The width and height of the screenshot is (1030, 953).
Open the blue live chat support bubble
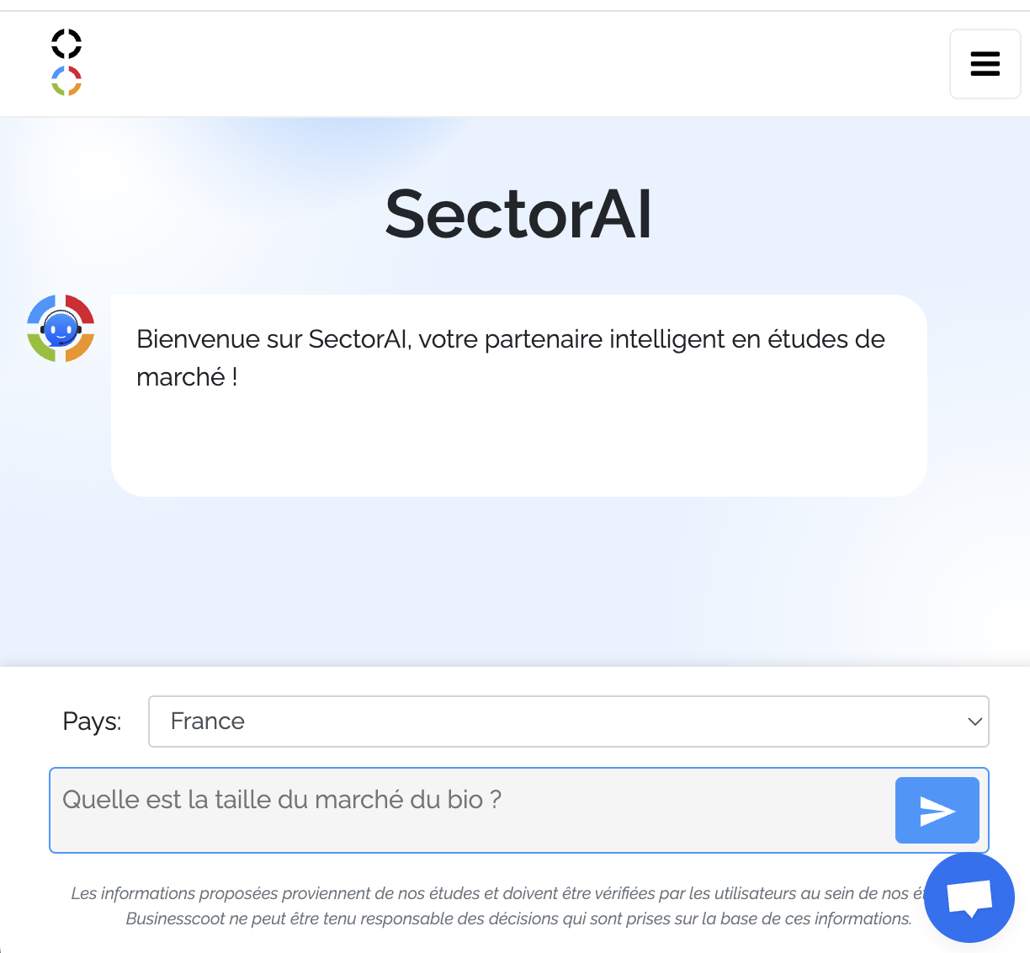(969, 897)
